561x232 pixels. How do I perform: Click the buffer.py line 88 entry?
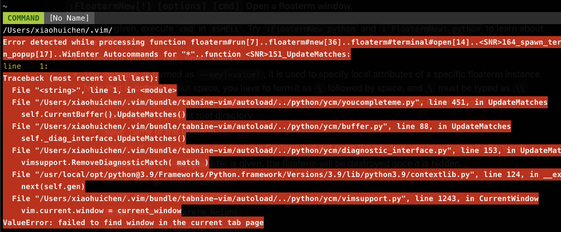261,126
